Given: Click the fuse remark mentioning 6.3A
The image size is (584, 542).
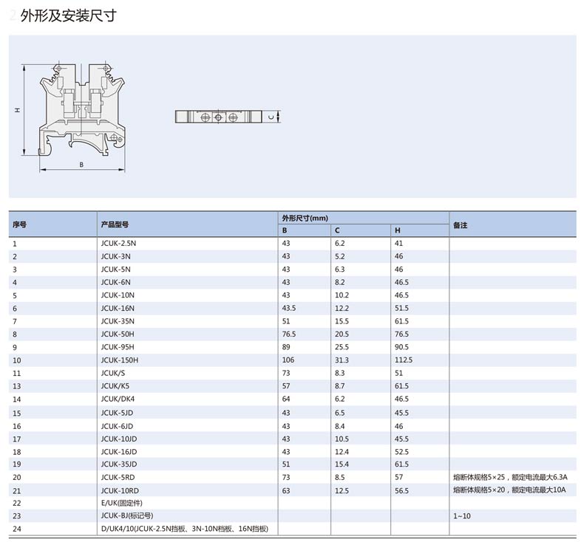Looking at the screenshot, I should tap(511, 477).
